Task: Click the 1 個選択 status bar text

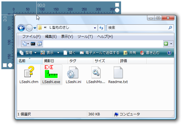Action: click(24, 114)
